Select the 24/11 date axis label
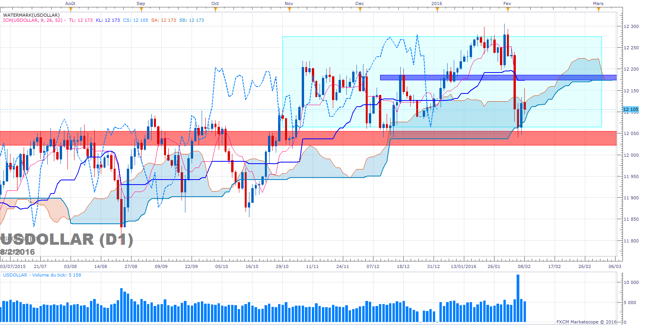Viewport: 645px width, 325px height. click(x=343, y=266)
